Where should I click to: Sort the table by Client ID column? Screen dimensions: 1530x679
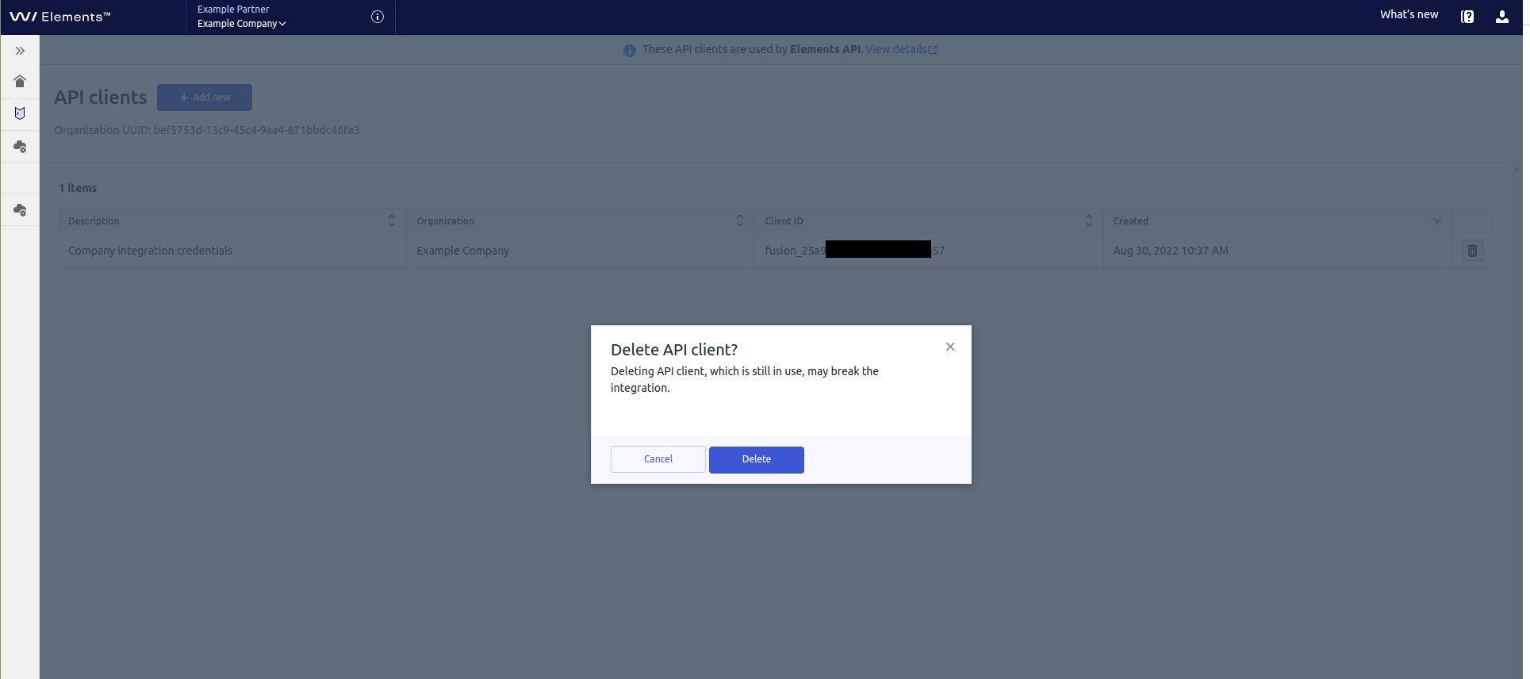coord(1088,221)
